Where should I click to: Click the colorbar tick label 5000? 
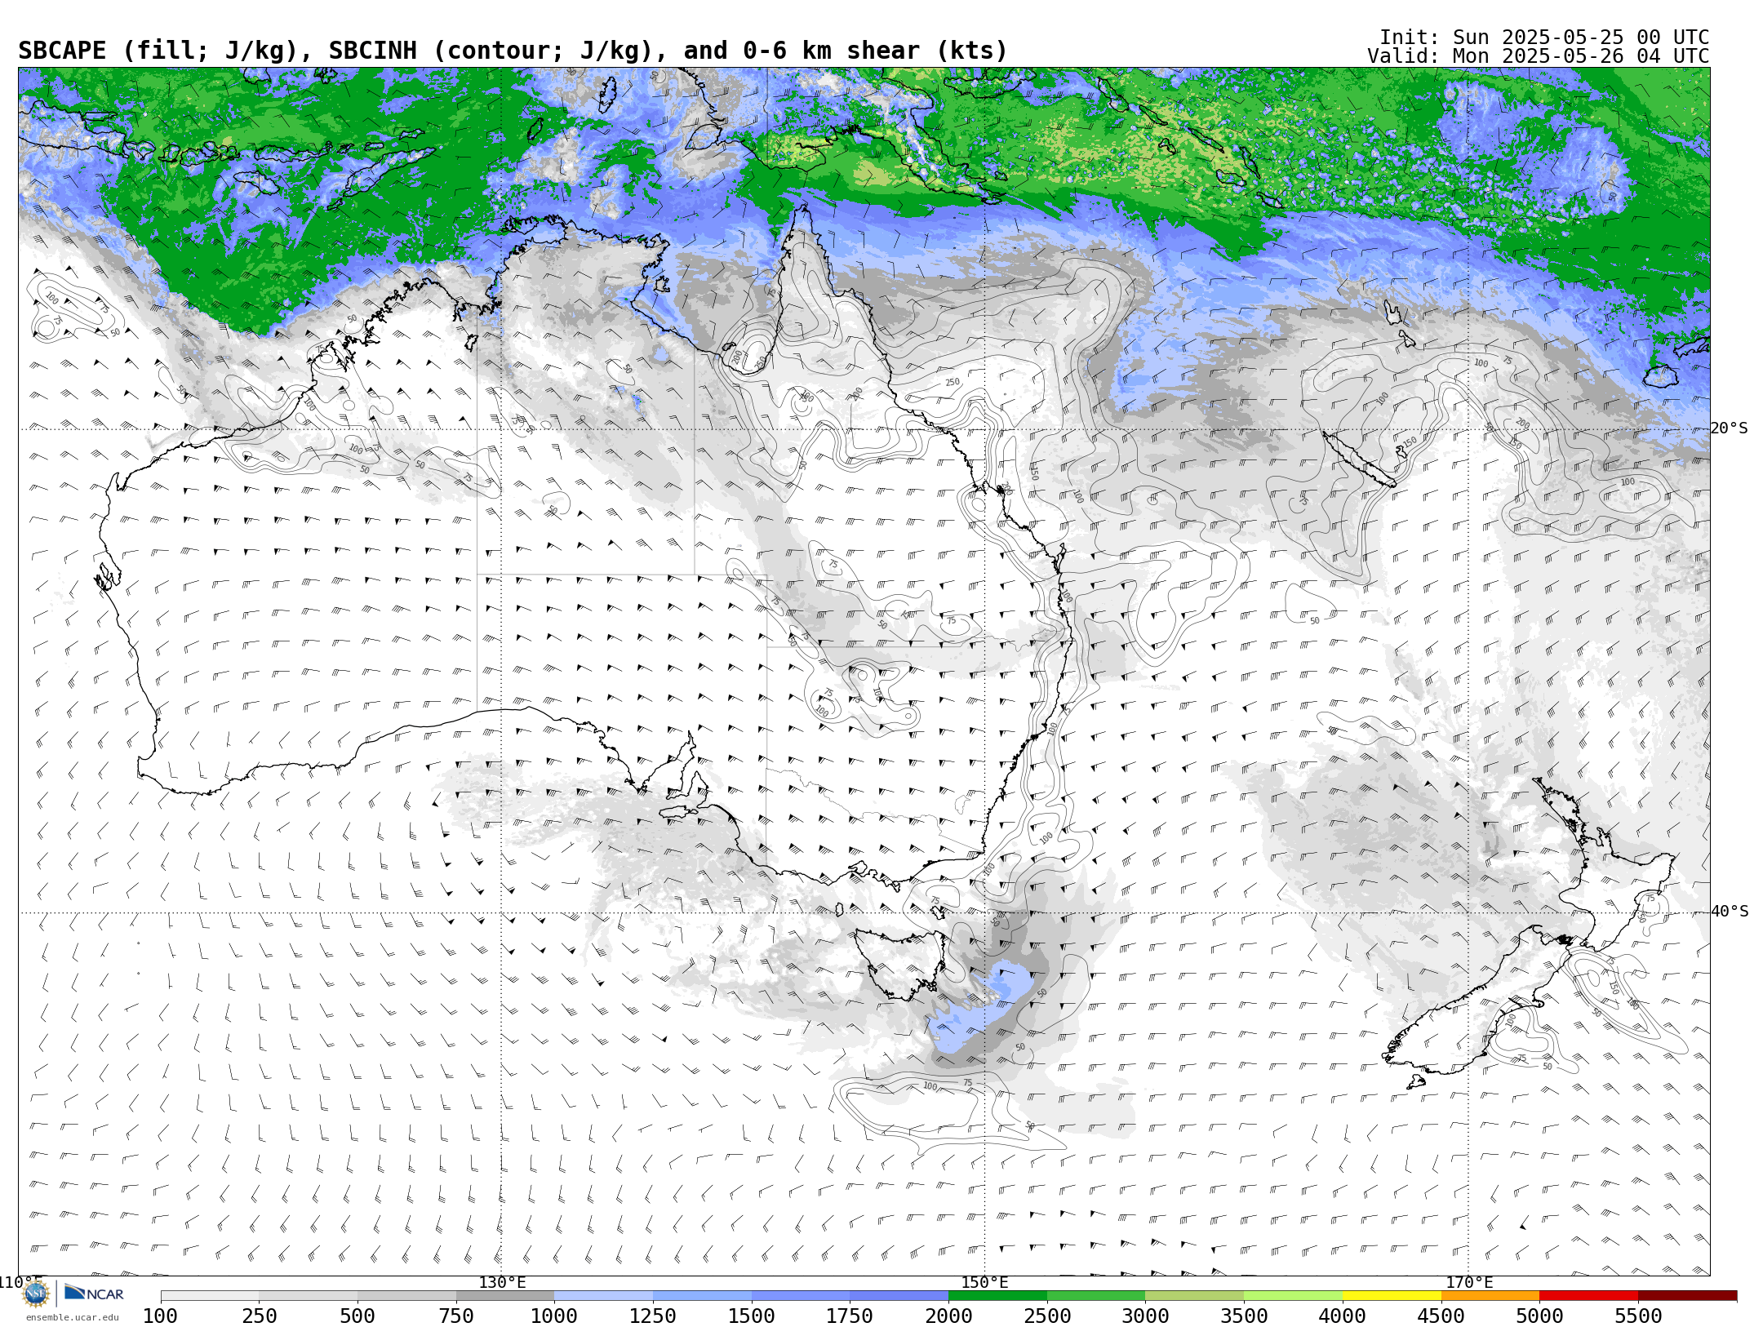pos(1540,1316)
